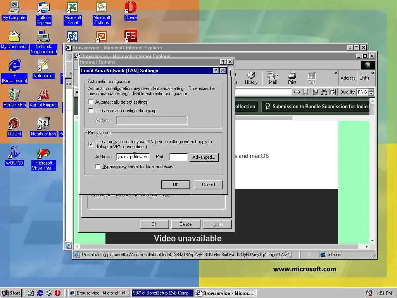
Task: Click the Internet Explorer quick launch icon
Action: click(x=40, y=293)
